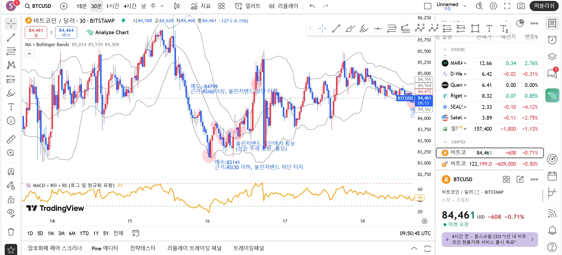Open the indicator templates grid icon
The width and height of the screenshot is (562, 255).
coord(222,6)
